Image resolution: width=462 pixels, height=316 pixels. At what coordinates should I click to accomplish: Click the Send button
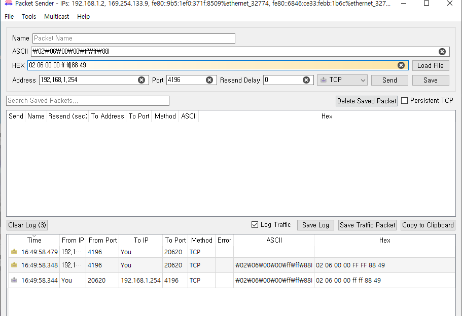tap(389, 80)
